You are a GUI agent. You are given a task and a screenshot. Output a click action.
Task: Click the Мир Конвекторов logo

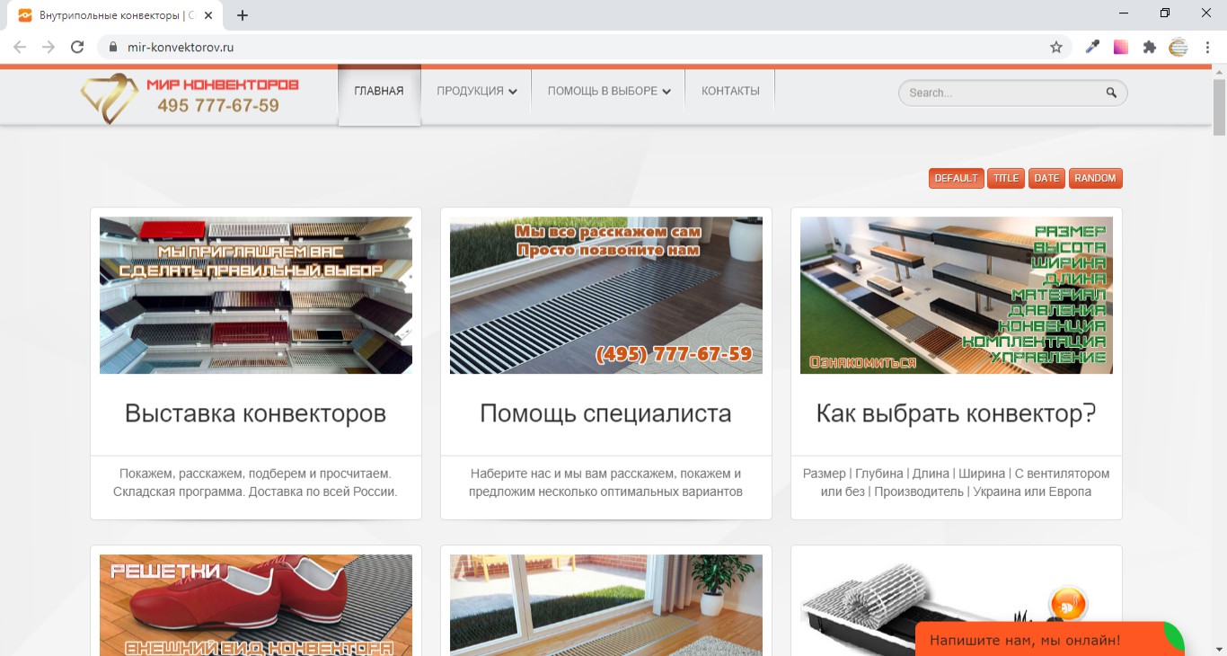click(x=190, y=97)
